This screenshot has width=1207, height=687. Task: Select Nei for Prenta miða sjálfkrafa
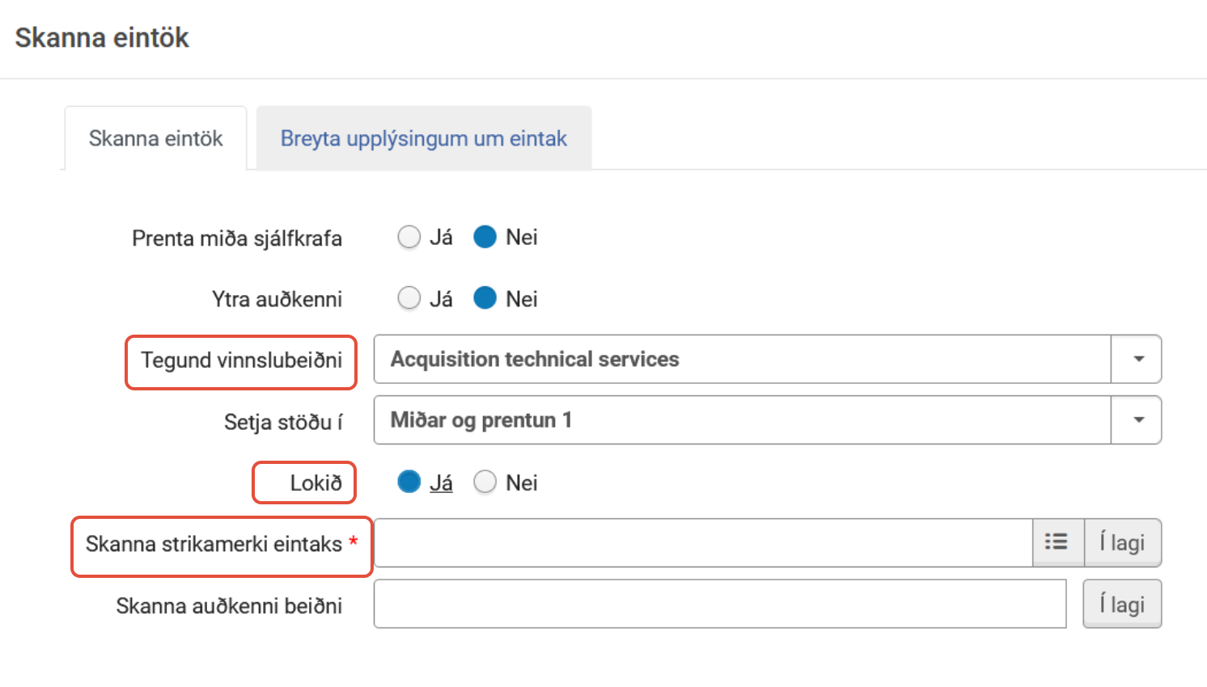click(x=485, y=237)
